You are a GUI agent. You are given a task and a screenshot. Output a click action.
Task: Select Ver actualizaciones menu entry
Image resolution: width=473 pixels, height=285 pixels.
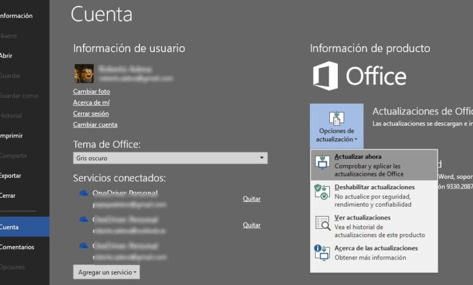coord(374,224)
